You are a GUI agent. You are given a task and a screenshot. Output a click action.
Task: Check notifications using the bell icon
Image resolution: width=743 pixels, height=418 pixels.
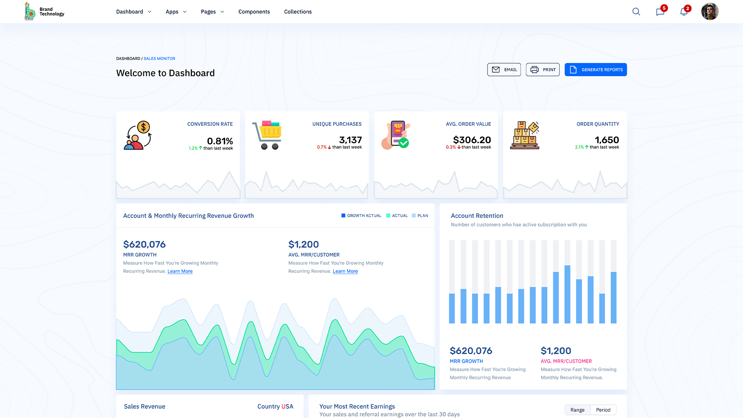683,12
